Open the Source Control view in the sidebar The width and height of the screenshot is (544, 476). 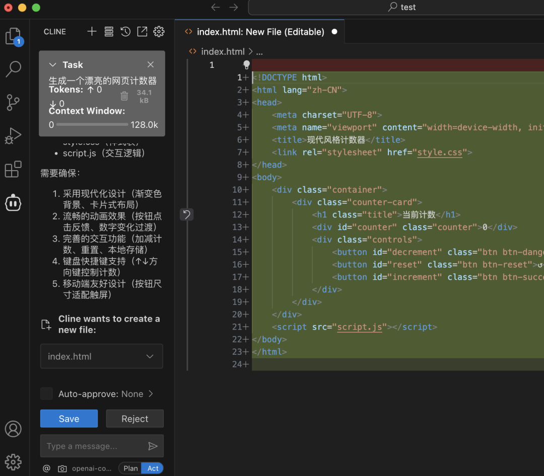[x=14, y=102]
